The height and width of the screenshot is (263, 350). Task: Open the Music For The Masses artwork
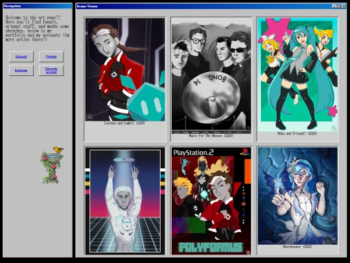point(211,76)
